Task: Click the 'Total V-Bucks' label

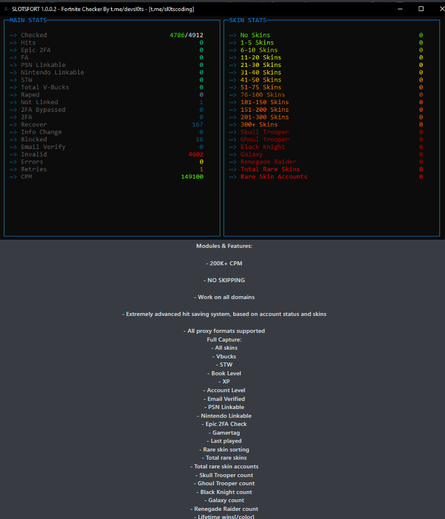Action: (45, 87)
